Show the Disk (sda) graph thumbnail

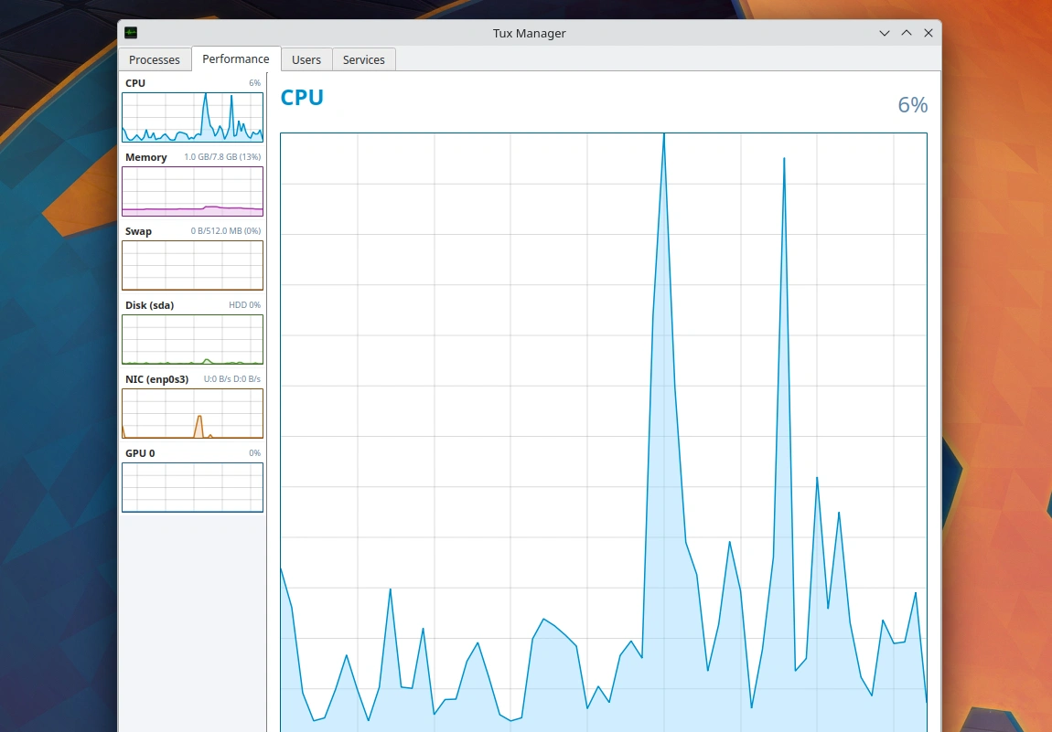click(192, 339)
